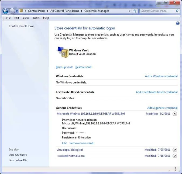
Task: Open User Accounts under See also
Action: 18,155
